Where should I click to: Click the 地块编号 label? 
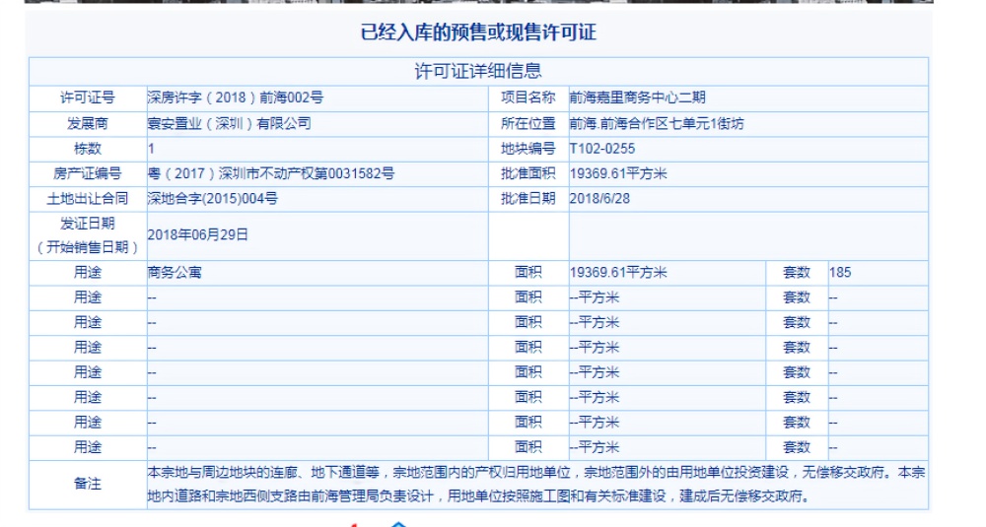528,149
